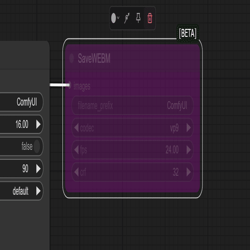This screenshot has width=250, height=250.
Task: Increase the 16.00 value in left node
Action: 38,124
